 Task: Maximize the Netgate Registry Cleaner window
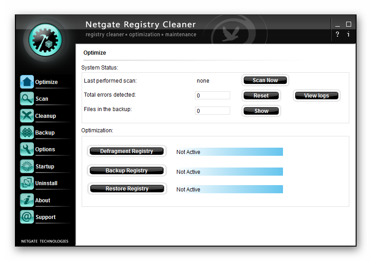[348, 24]
